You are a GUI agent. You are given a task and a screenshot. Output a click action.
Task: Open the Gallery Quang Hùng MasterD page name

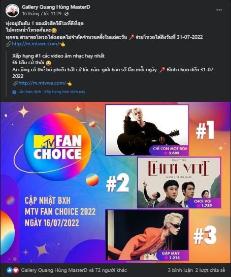click(x=56, y=7)
